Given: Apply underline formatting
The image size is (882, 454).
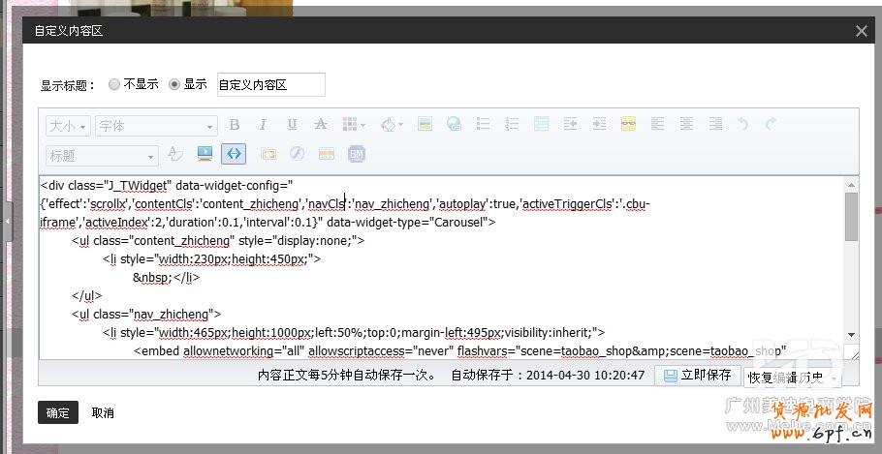Looking at the screenshot, I should click(292, 125).
